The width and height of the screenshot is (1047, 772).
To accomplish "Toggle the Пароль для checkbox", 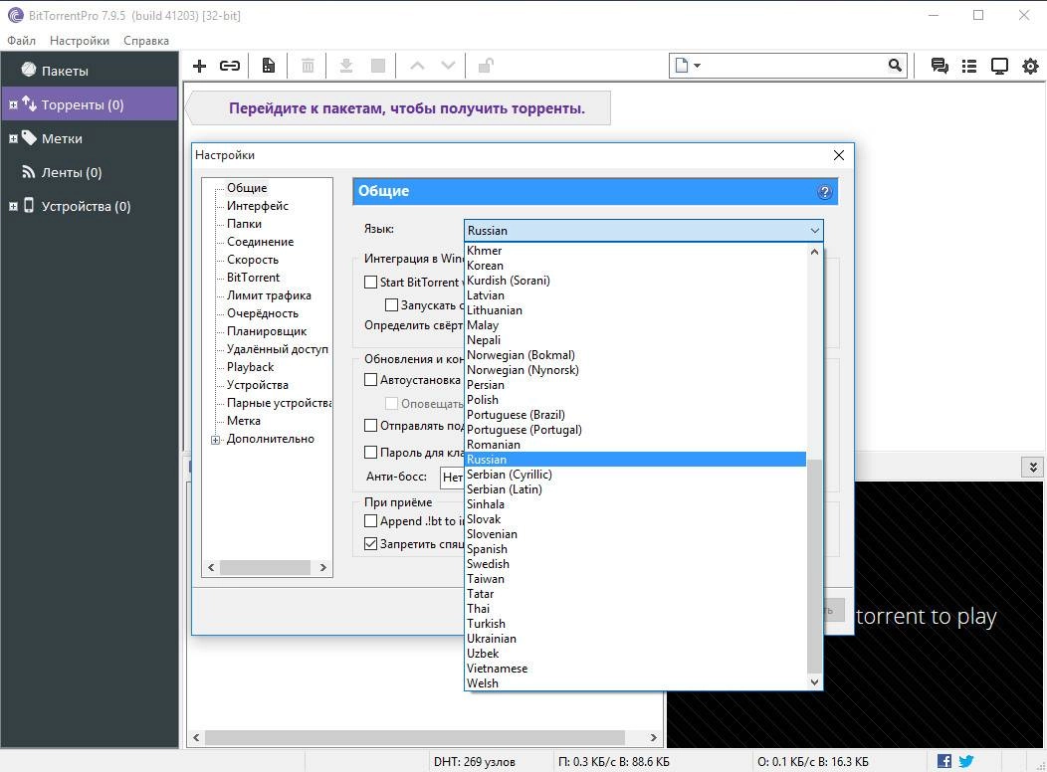I will tap(370, 452).
